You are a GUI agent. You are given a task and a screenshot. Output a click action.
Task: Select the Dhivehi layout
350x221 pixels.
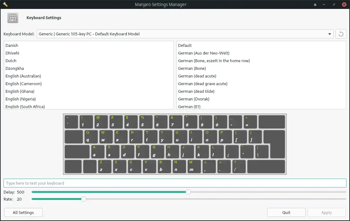pos(89,53)
